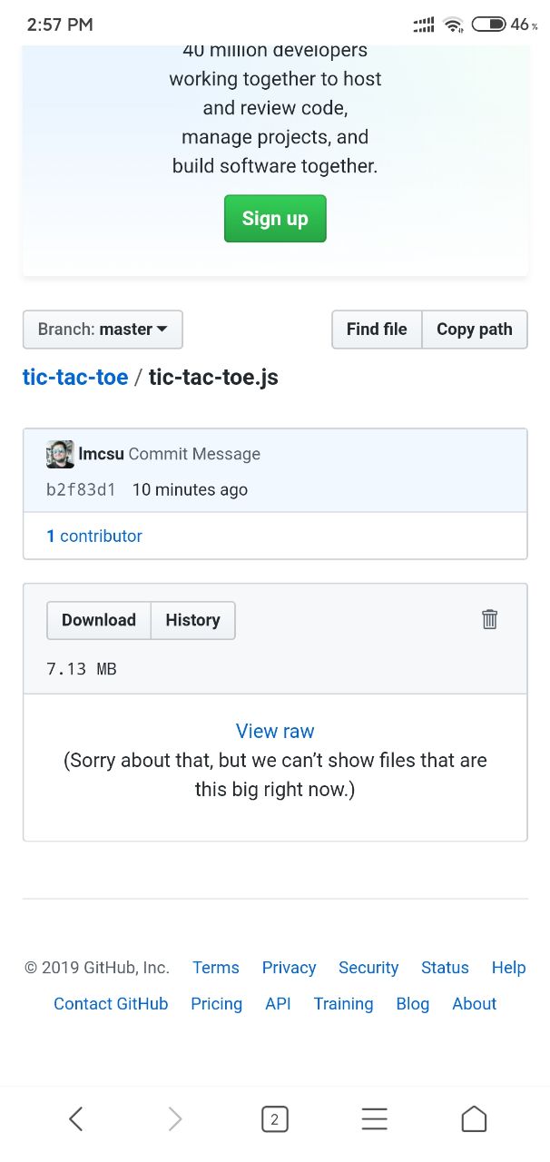
Task: Delete file with the trash icon
Action: [x=489, y=619]
